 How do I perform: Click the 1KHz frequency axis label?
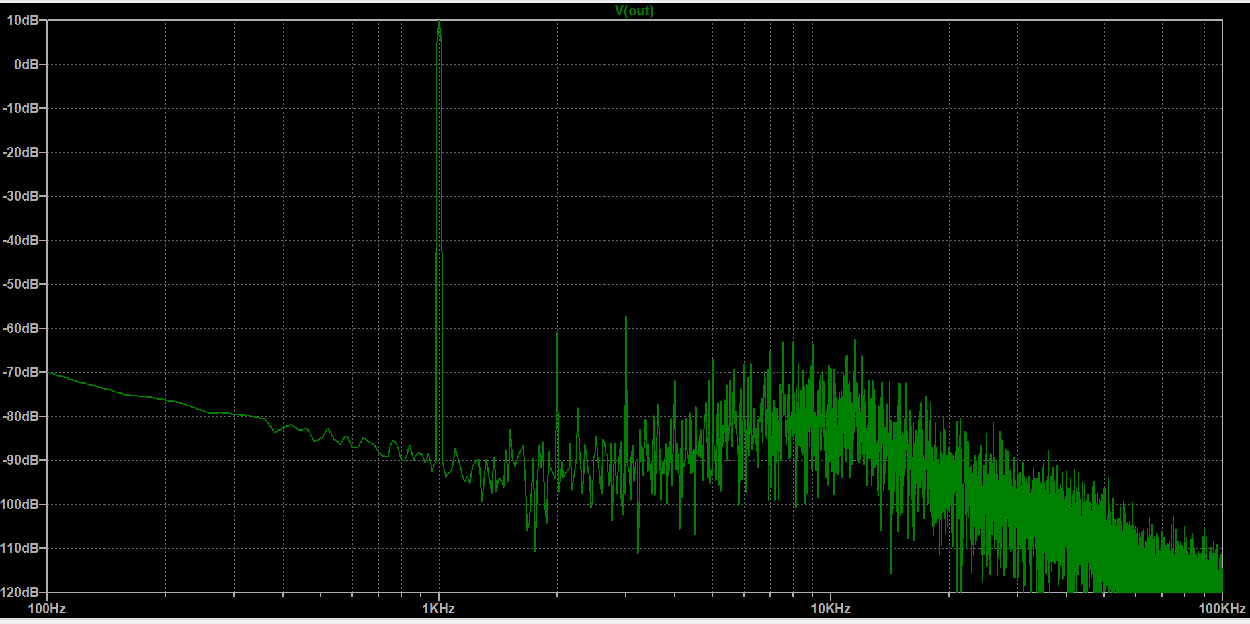pos(439,609)
